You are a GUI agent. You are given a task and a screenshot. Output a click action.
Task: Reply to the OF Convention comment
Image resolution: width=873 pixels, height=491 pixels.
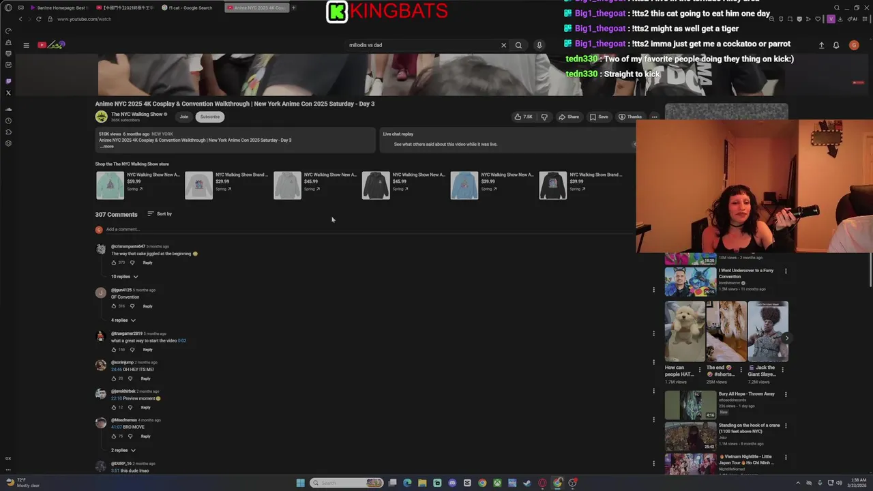click(x=147, y=306)
